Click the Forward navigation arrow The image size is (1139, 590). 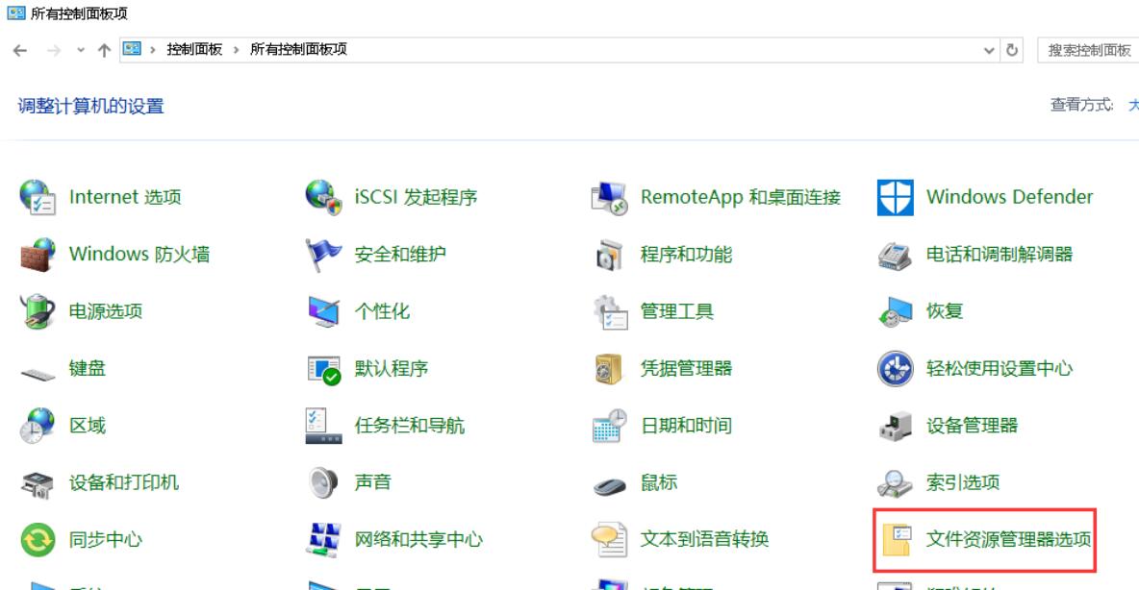pos(54,50)
